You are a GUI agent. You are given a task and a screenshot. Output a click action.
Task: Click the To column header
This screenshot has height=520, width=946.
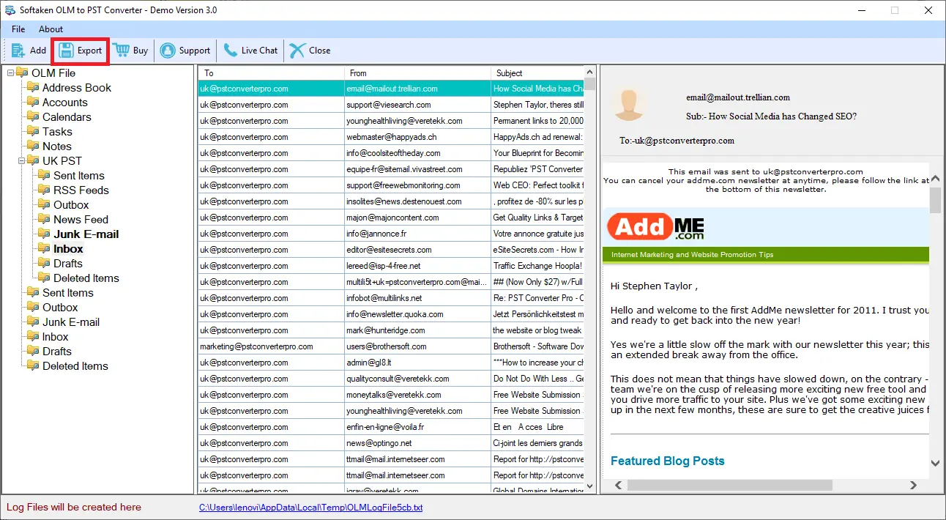coord(271,73)
